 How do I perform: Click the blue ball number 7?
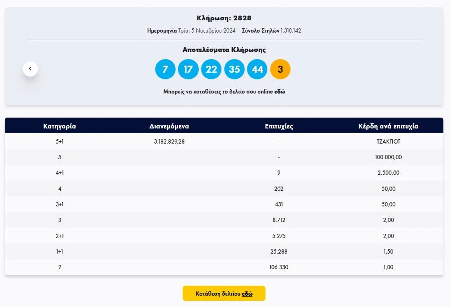pyautogui.click(x=165, y=69)
